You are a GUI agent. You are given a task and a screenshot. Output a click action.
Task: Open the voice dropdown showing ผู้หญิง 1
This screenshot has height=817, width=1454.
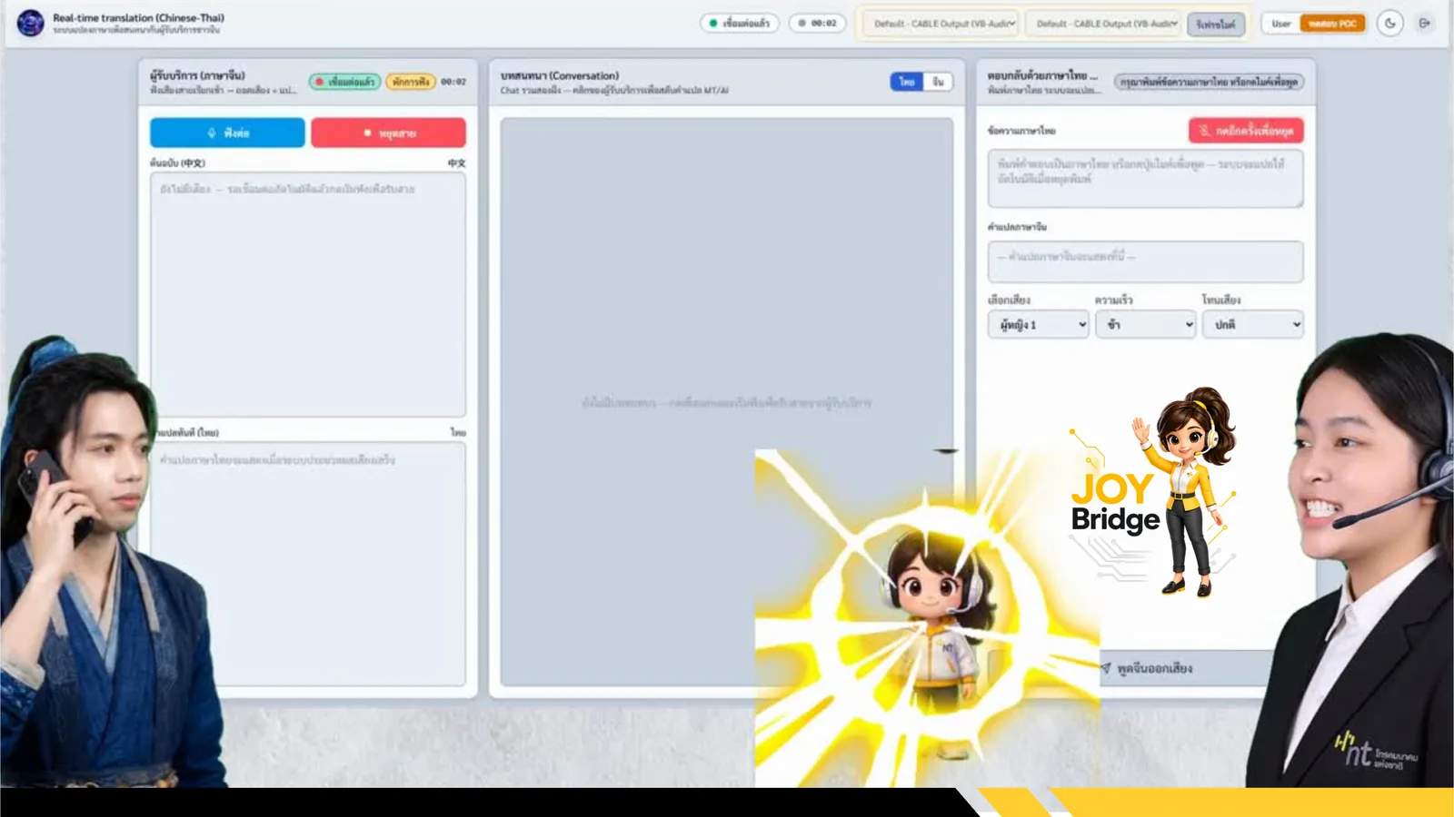click(1038, 324)
